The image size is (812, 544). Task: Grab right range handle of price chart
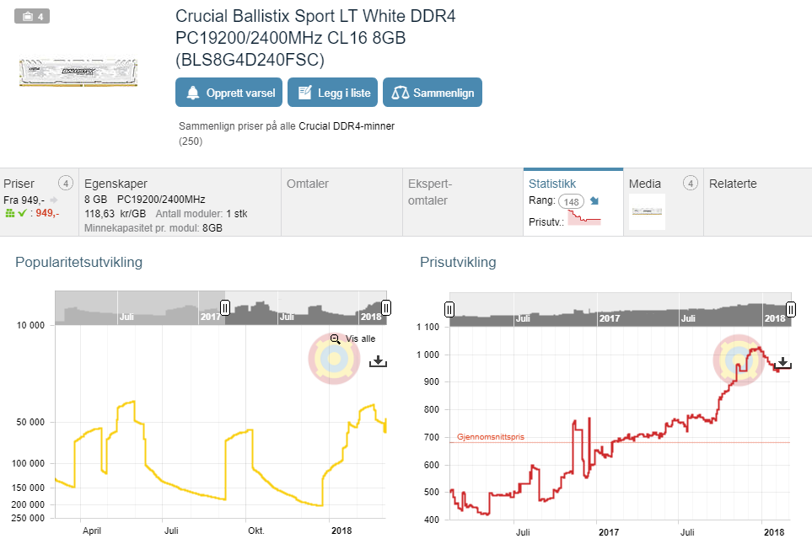pyautogui.click(x=791, y=309)
